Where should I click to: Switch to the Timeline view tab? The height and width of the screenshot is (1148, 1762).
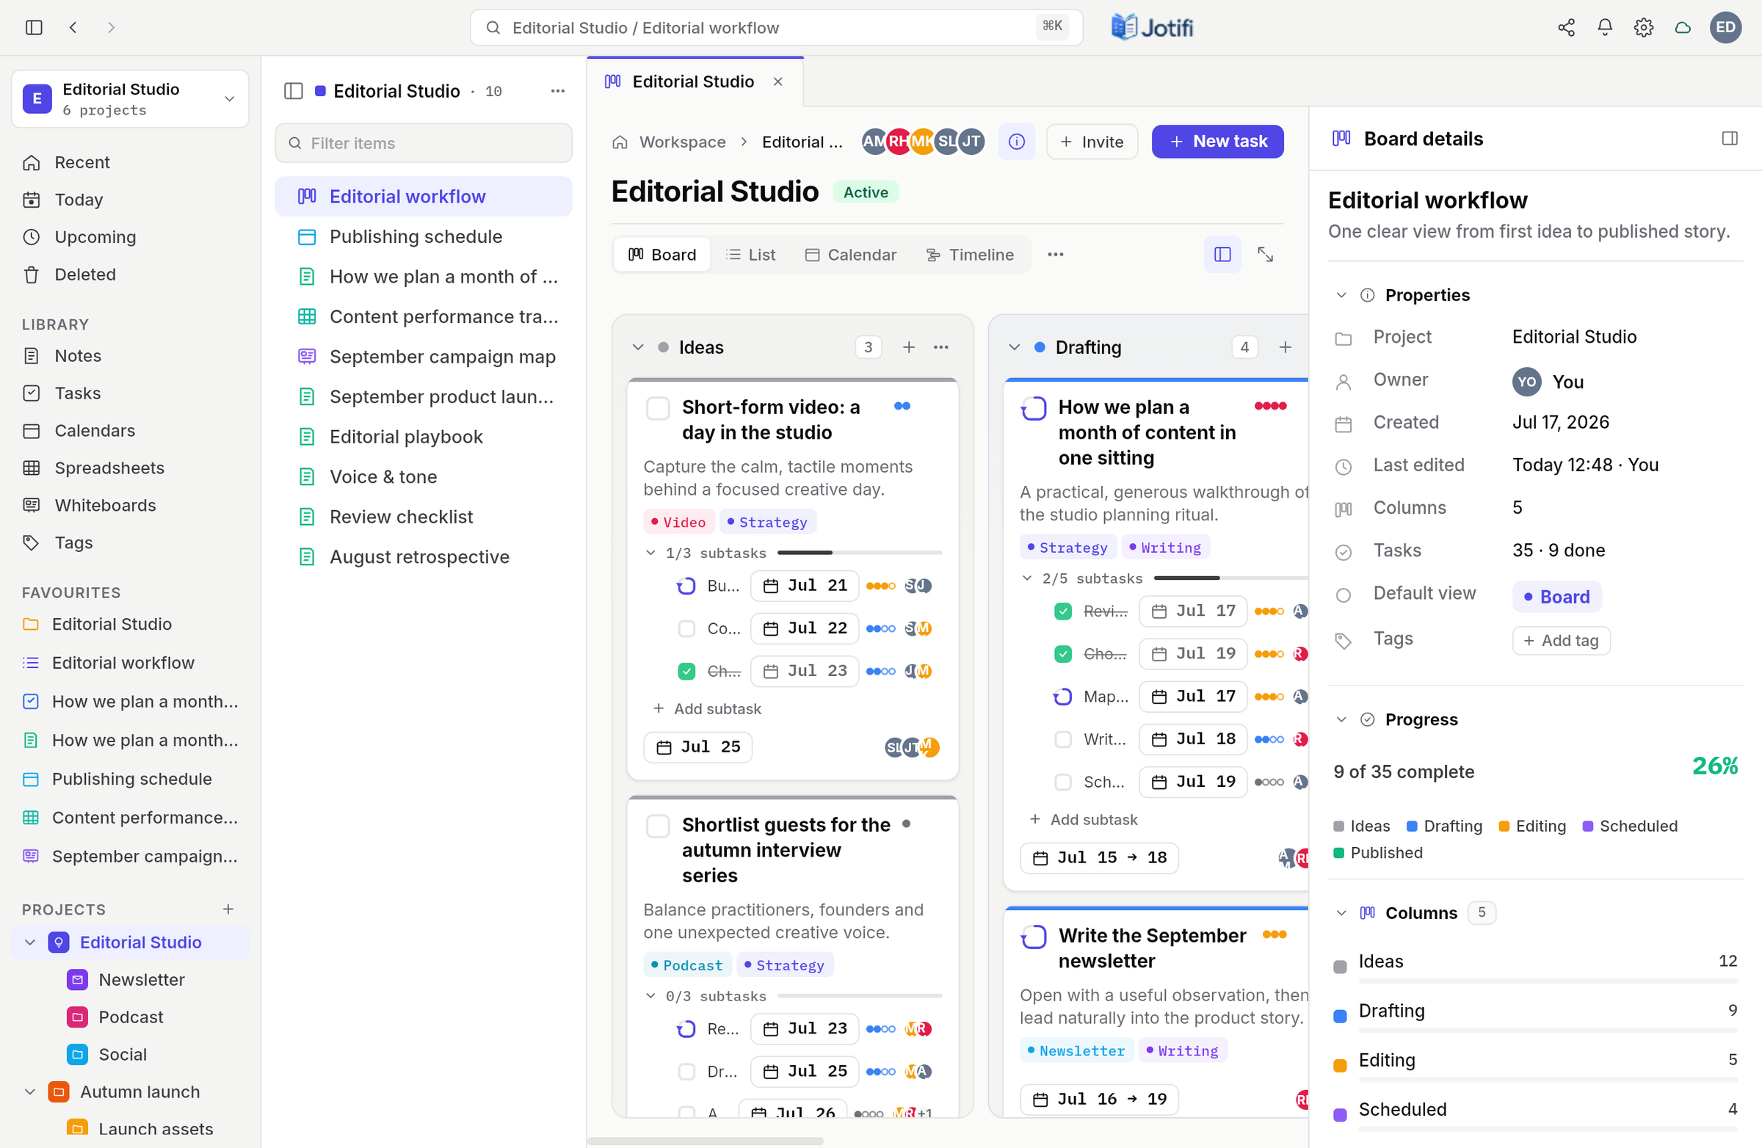[970, 255]
